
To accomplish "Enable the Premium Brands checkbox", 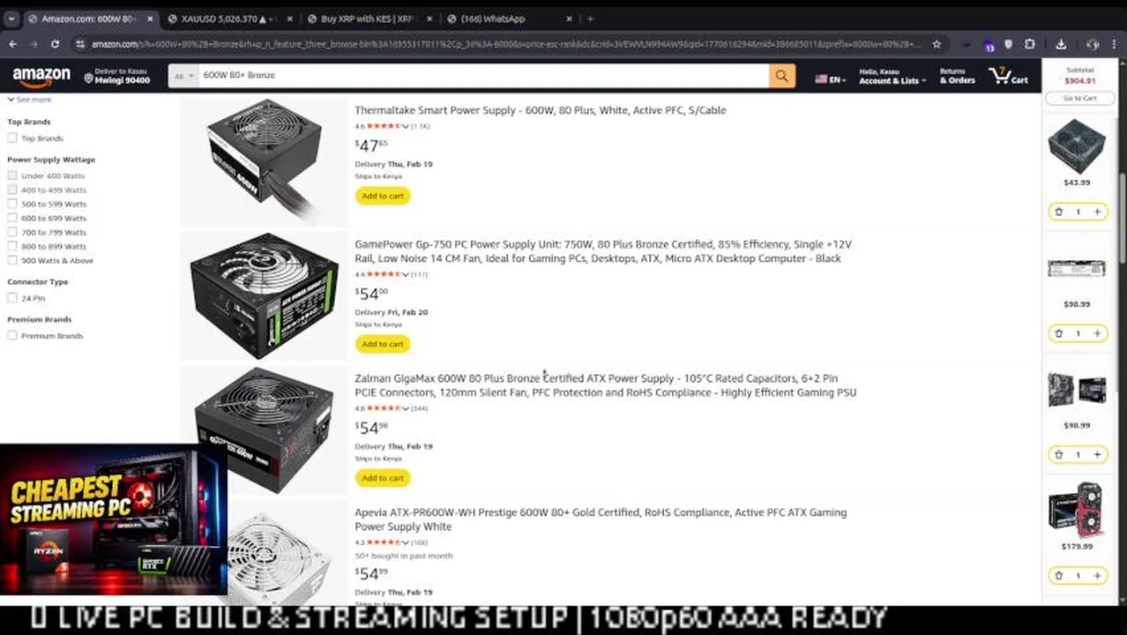I will 12,335.
